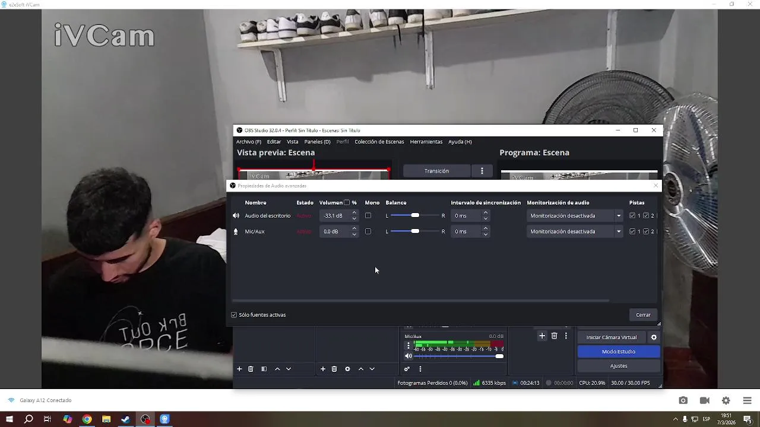This screenshot has width=760, height=427.
Task: Open scene filters icon in Scenes panel
Action: click(x=264, y=369)
